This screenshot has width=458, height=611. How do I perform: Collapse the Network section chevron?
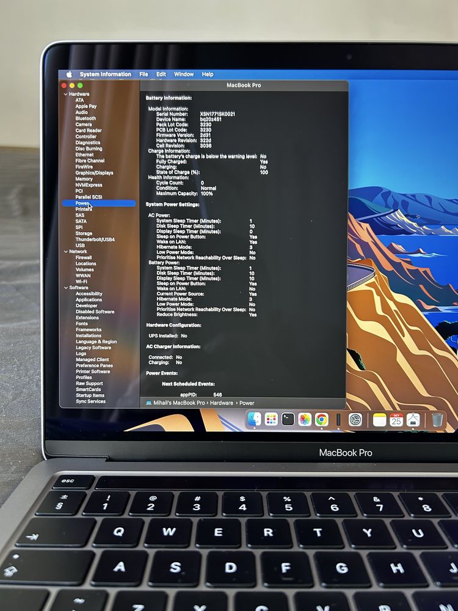(x=65, y=252)
